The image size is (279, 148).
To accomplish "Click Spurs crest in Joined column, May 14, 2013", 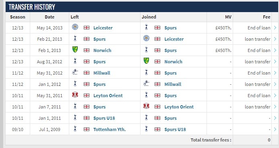I will click(146, 27).
